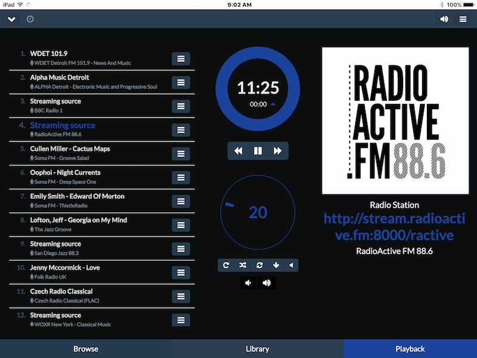The height and width of the screenshot is (358, 477).
Task: Increase volume with the volume-up button
Action: pos(267,283)
